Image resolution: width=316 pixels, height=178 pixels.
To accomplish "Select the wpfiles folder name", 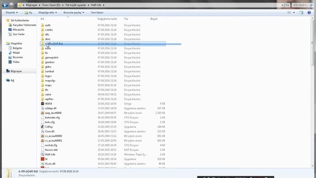I will 49,99.
